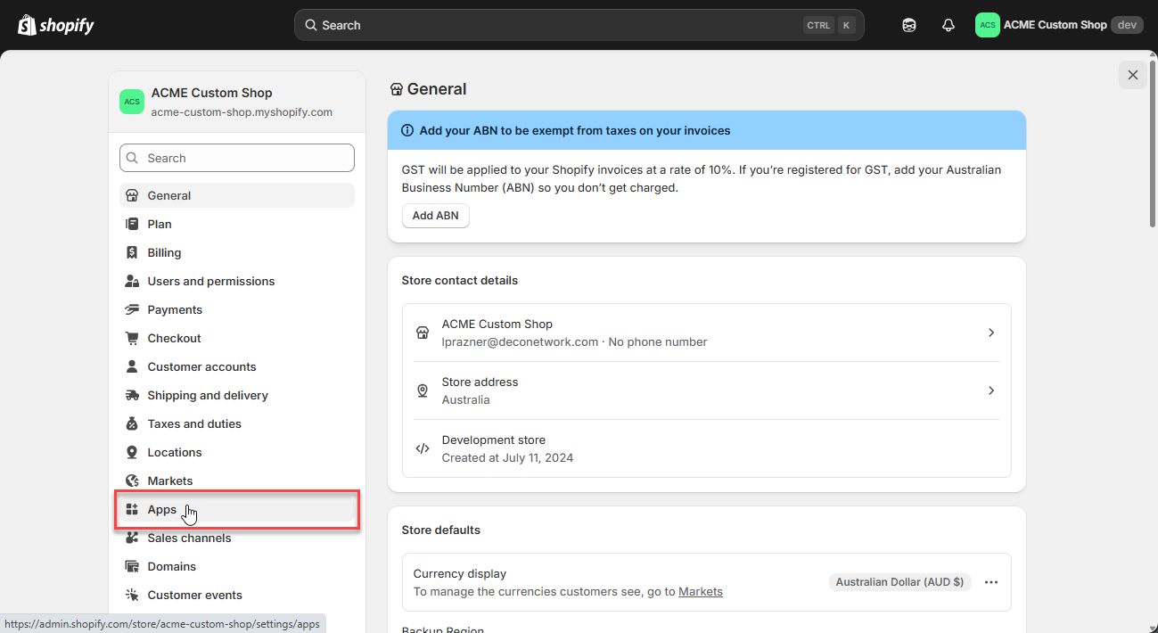
Task: Click the Store defaults heading
Action: click(441, 530)
